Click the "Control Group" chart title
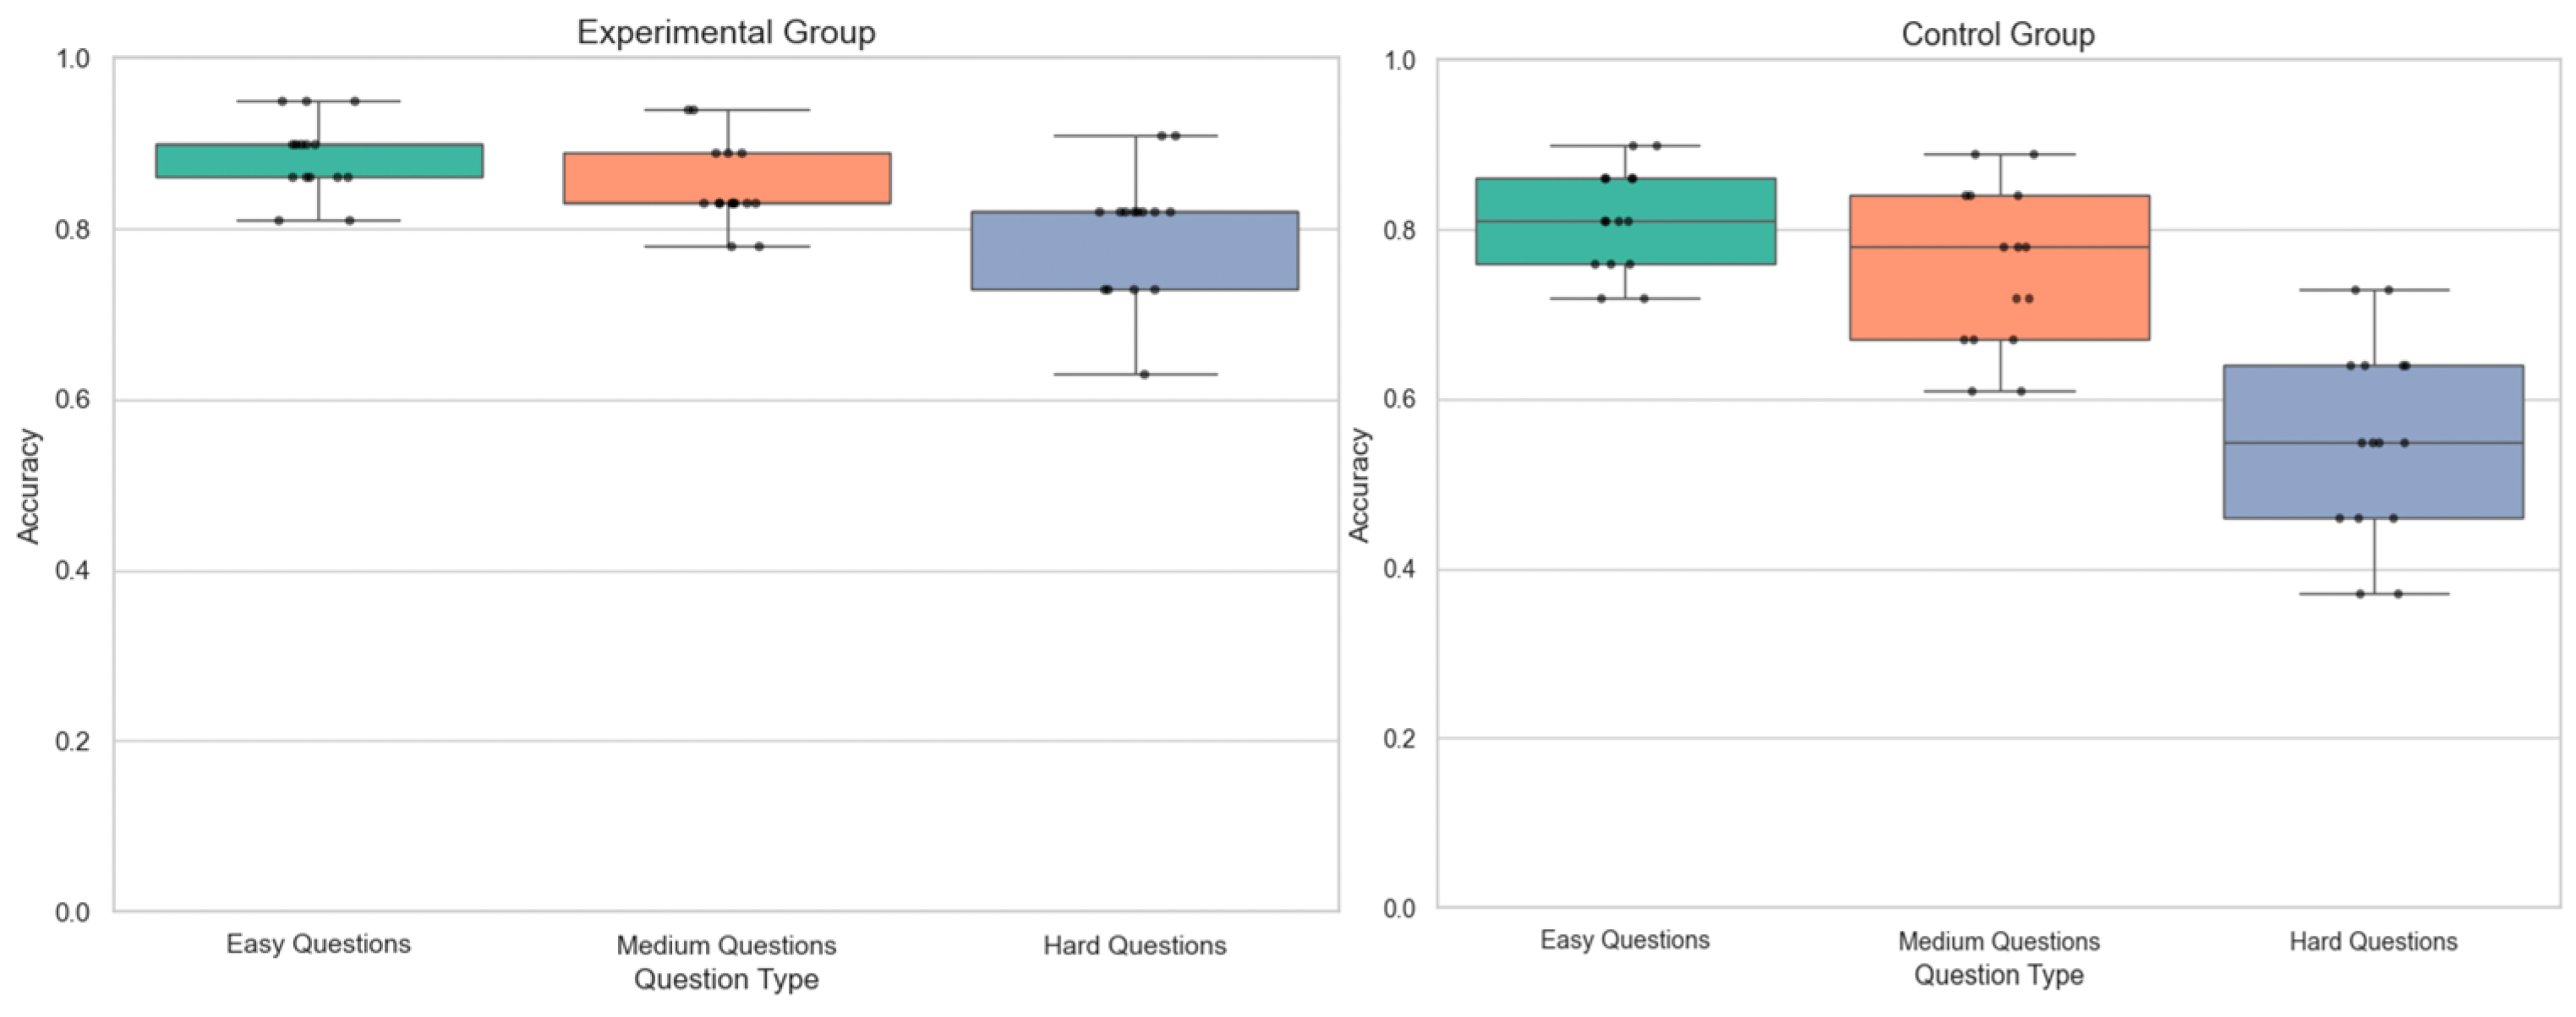 tap(1997, 34)
